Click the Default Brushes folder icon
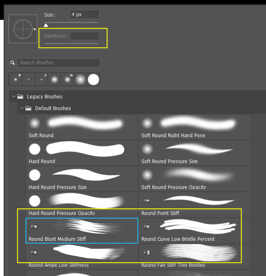 pos(28,108)
